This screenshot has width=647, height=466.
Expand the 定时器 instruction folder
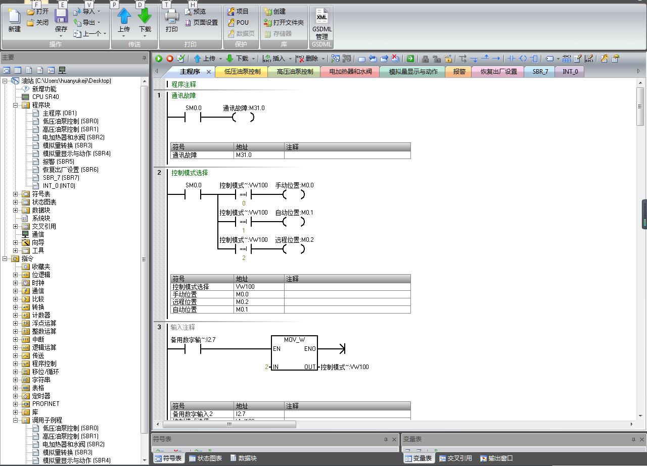coord(15,396)
